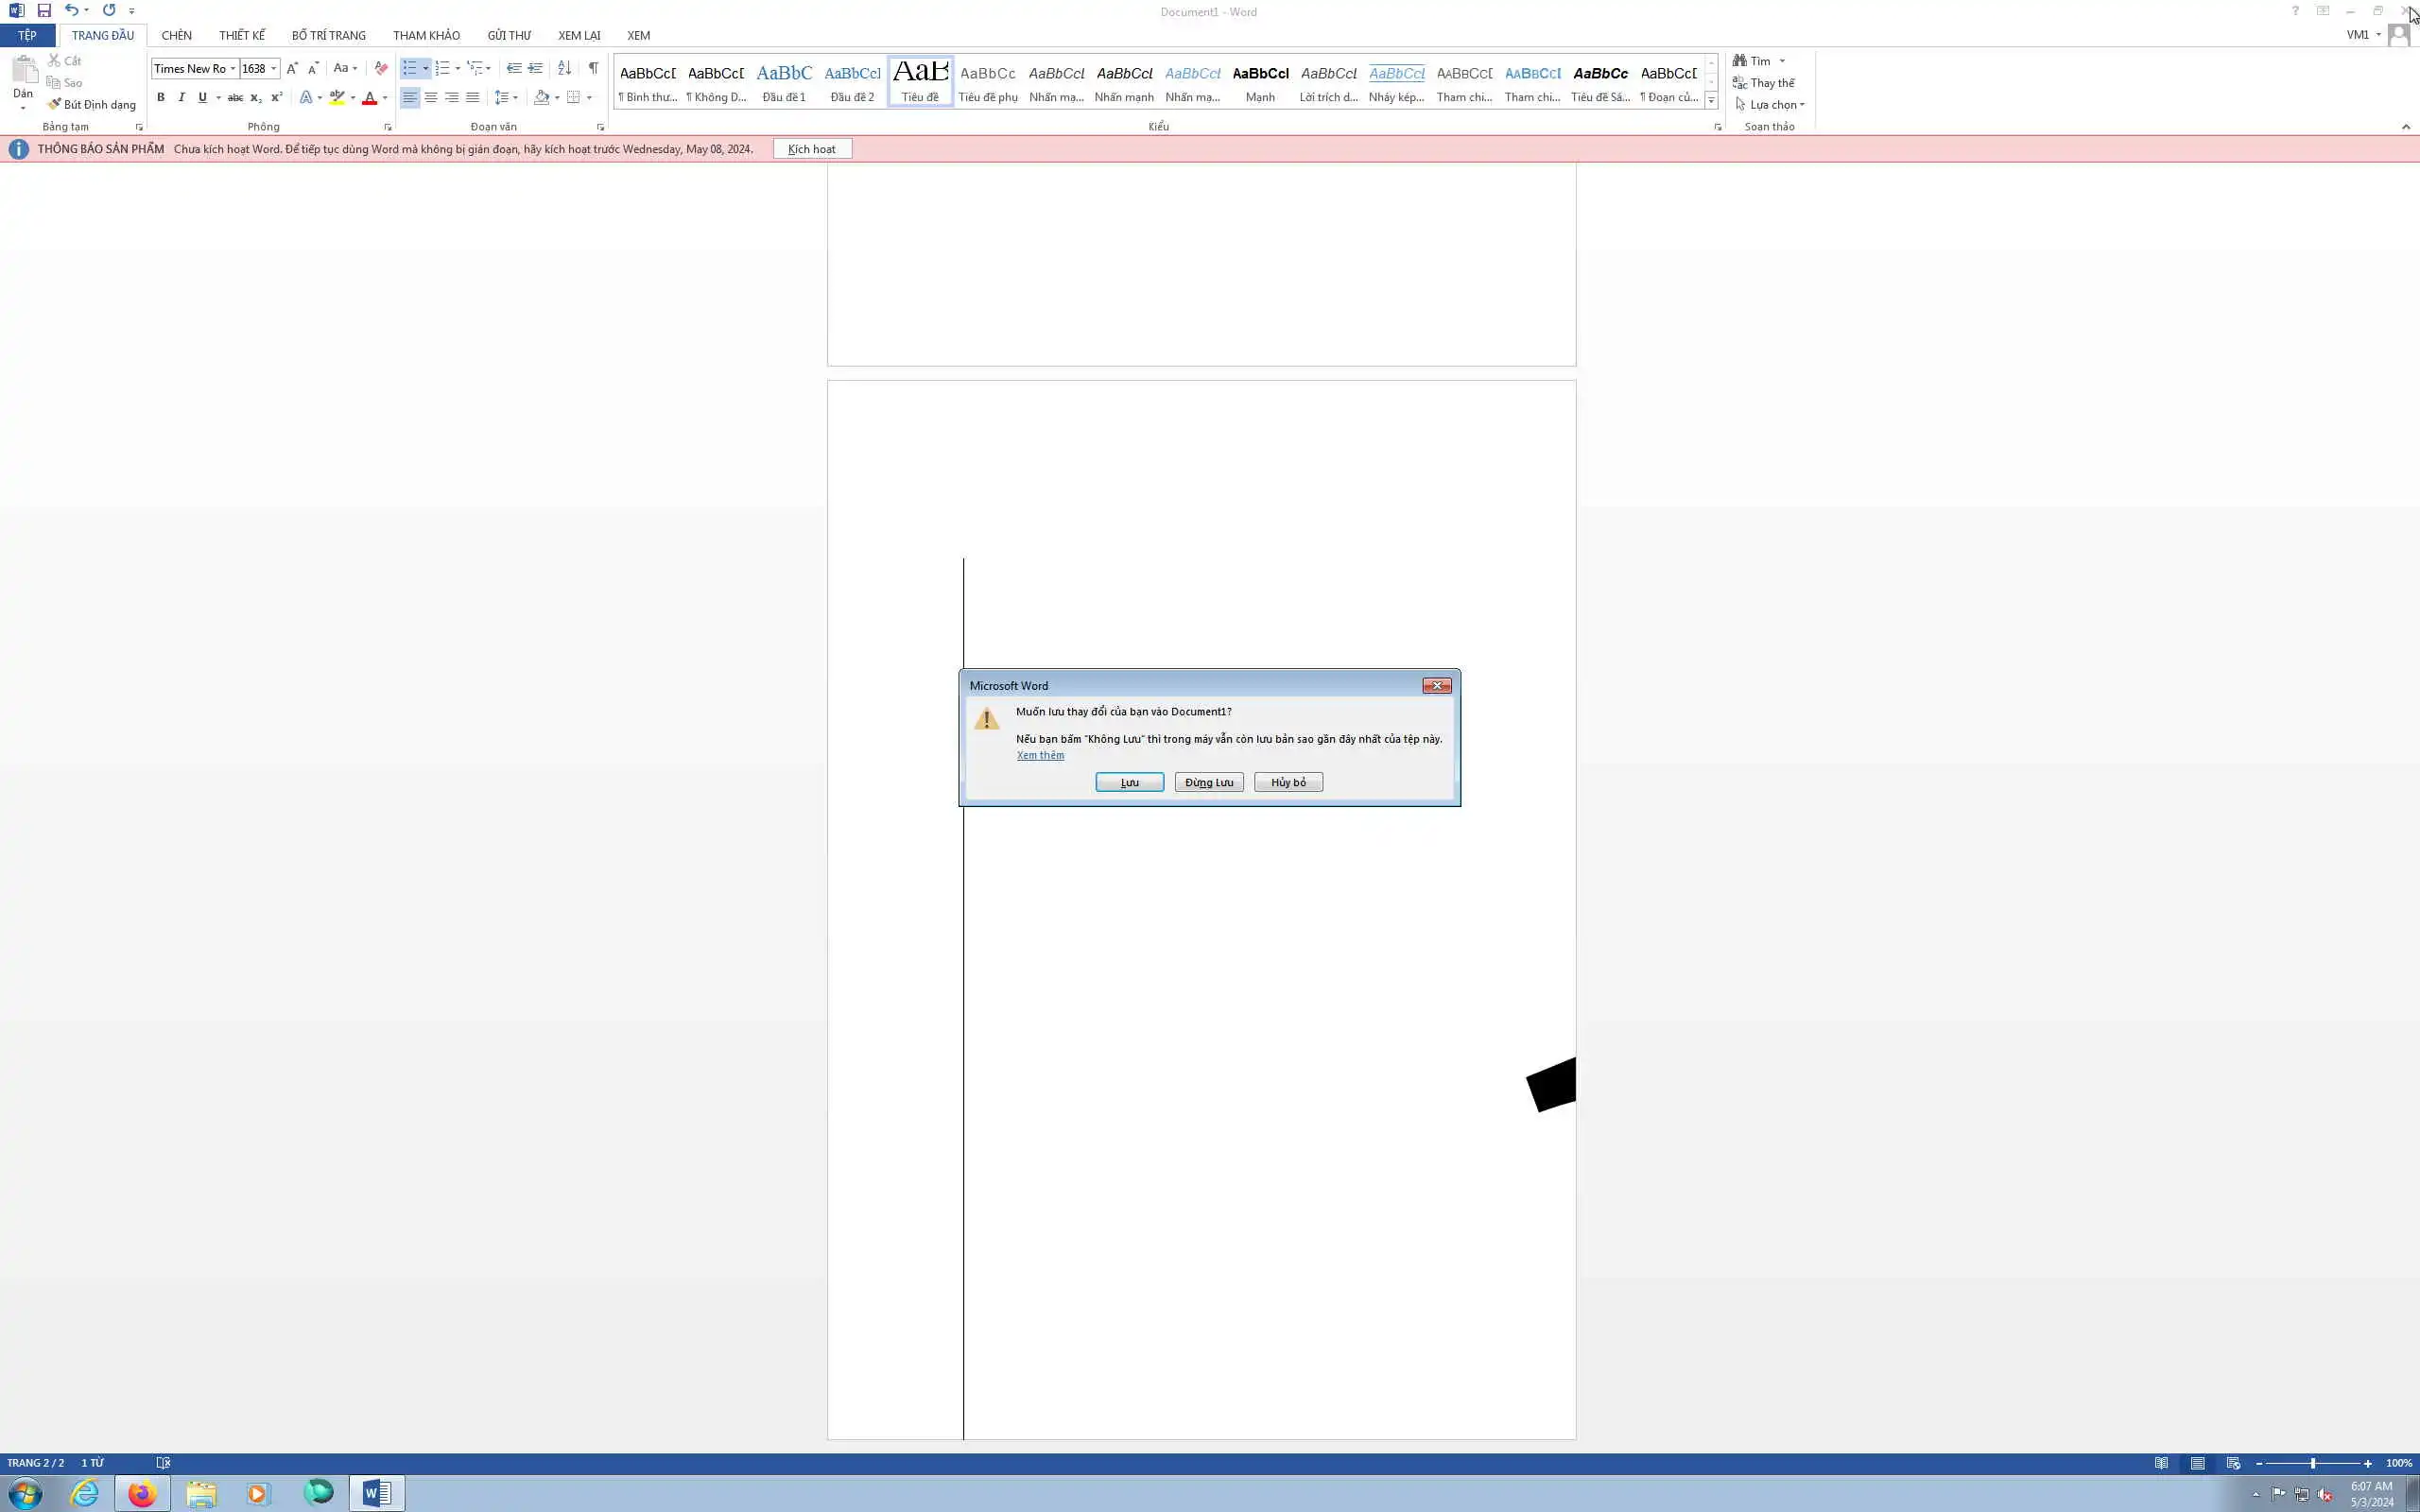Toggle Italic formatting
The height and width of the screenshot is (1512, 2420).
[x=181, y=97]
